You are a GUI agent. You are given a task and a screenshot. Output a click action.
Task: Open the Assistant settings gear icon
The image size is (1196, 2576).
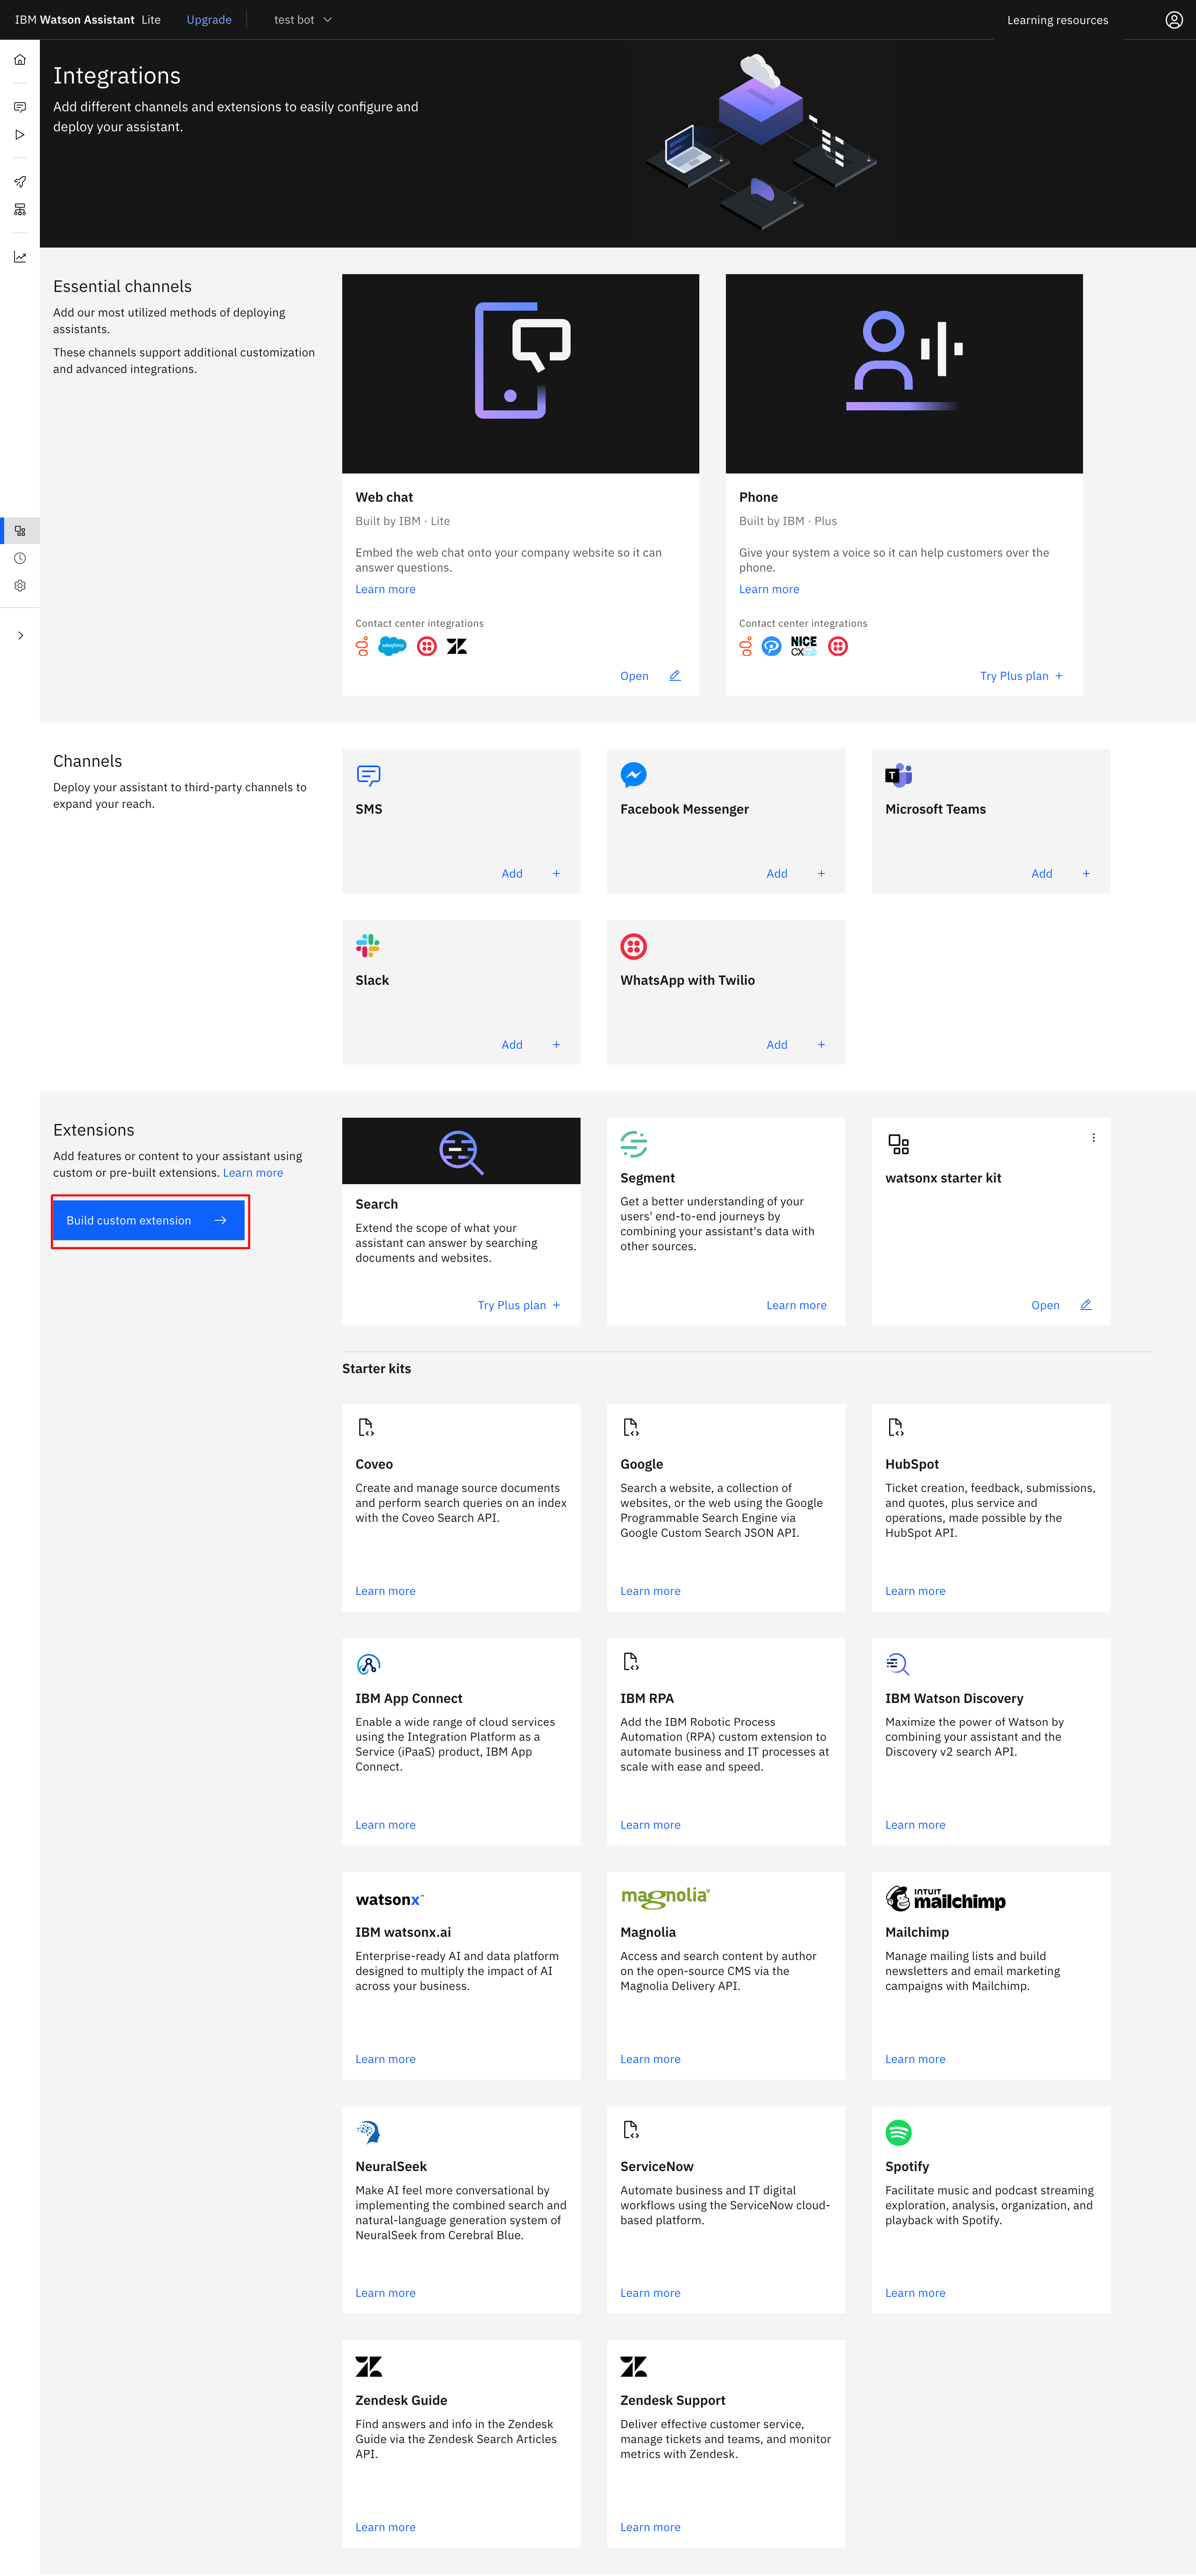click(x=19, y=586)
